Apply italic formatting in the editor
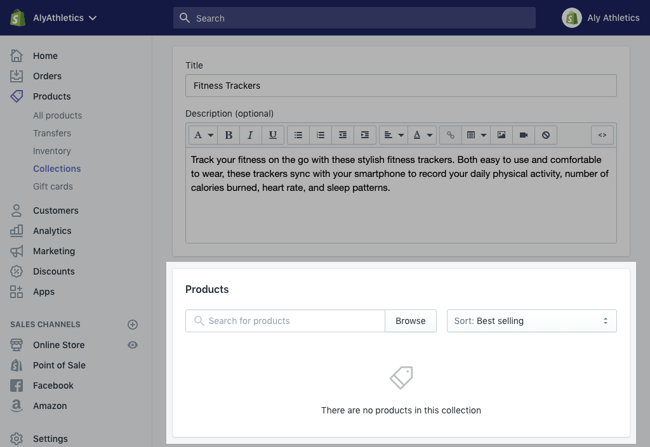 (x=250, y=135)
